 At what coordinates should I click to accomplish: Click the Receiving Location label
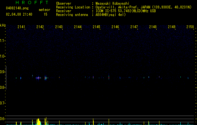click(x=73, y=7)
